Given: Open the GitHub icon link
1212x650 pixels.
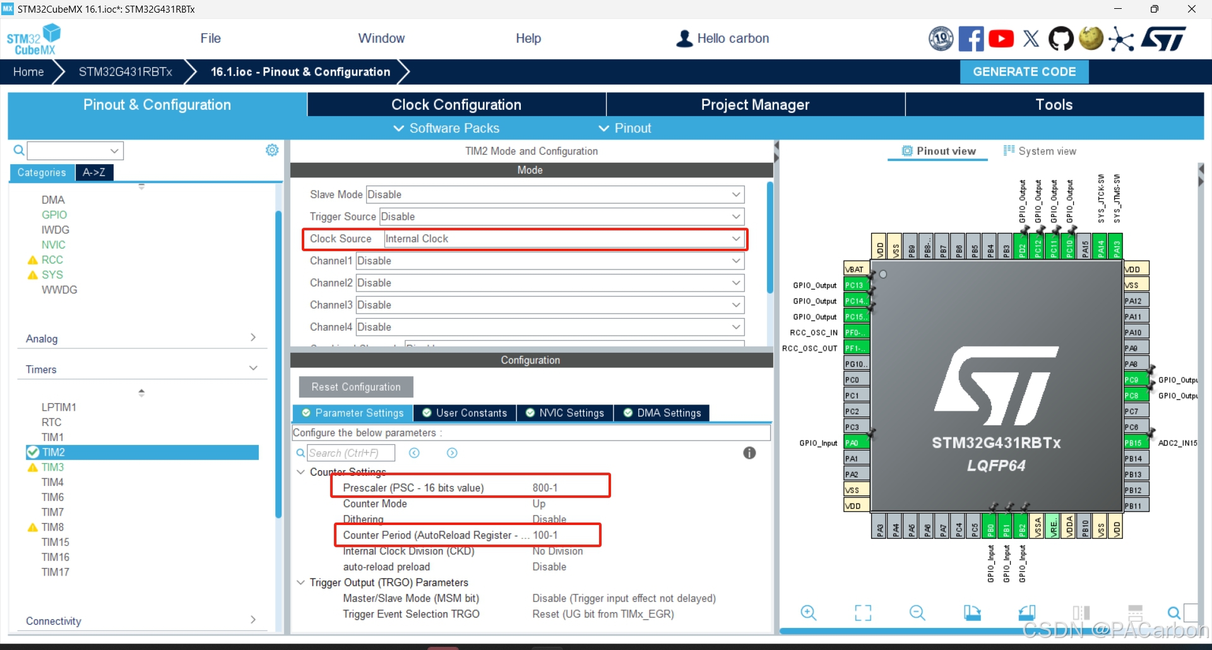Looking at the screenshot, I should pyautogui.click(x=1060, y=39).
